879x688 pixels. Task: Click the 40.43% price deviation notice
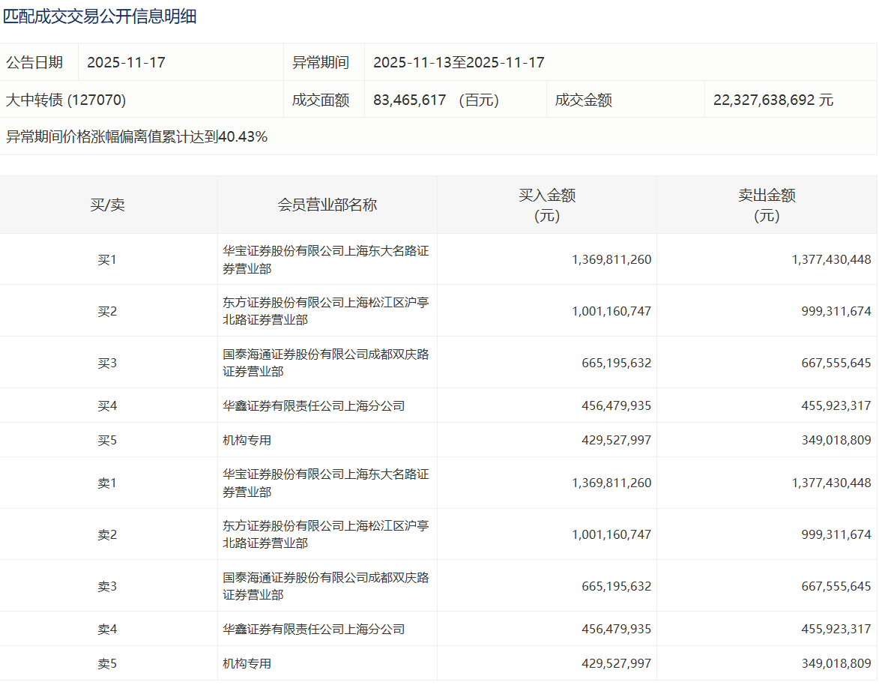pos(137,136)
